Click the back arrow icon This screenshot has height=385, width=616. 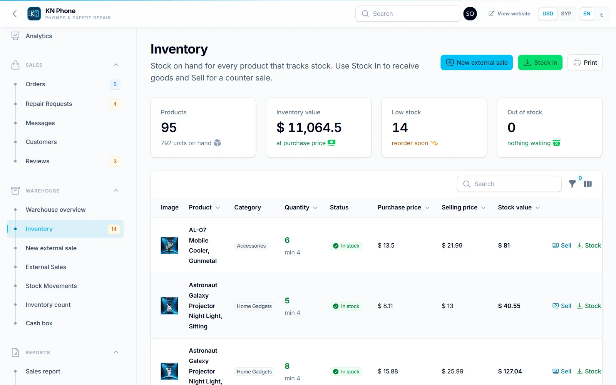point(15,14)
